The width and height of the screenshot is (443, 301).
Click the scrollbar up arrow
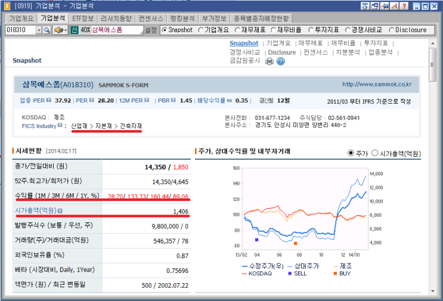tap(432, 43)
